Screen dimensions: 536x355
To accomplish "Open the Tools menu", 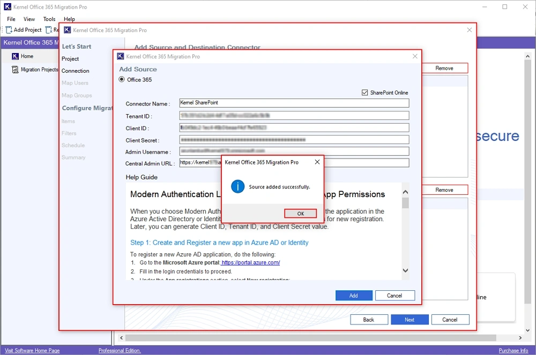I will pos(49,19).
